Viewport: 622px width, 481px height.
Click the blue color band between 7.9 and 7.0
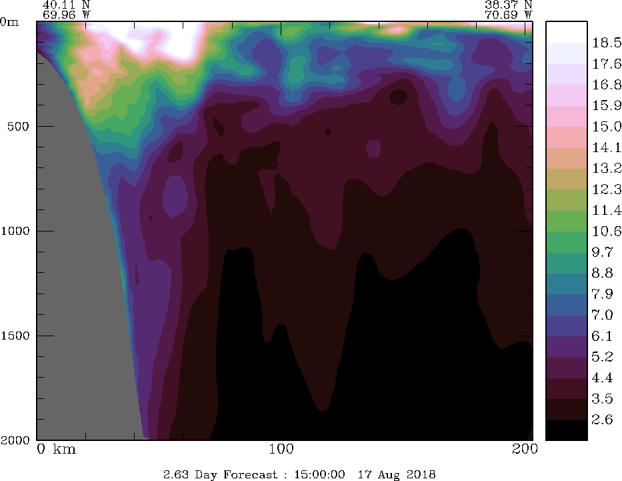click(567, 304)
